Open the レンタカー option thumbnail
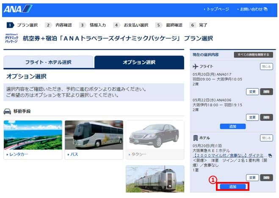This screenshot has width=279, height=198. click(x=33, y=136)
